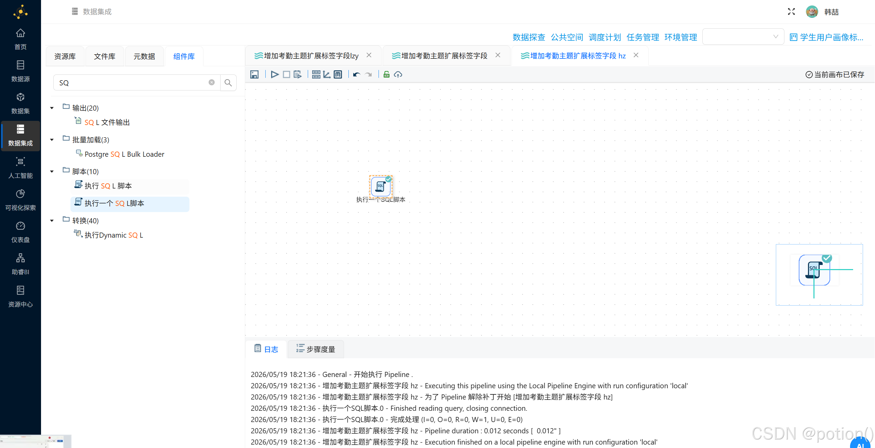Image resolution: width=875 pixels, height=448 pixels.
Task: Open 环境管理 link
Action: 680,37
